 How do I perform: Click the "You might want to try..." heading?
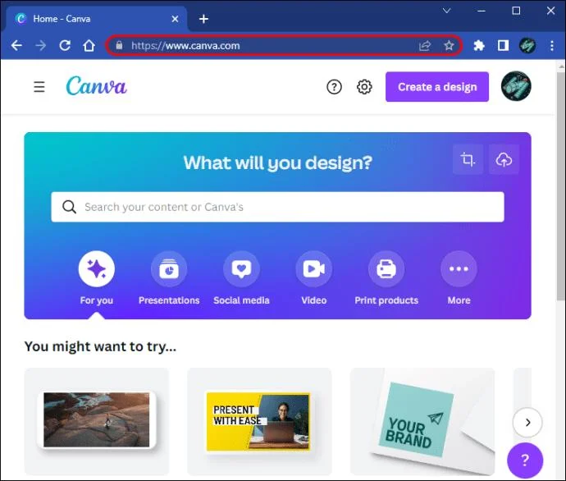coord(100,346)
